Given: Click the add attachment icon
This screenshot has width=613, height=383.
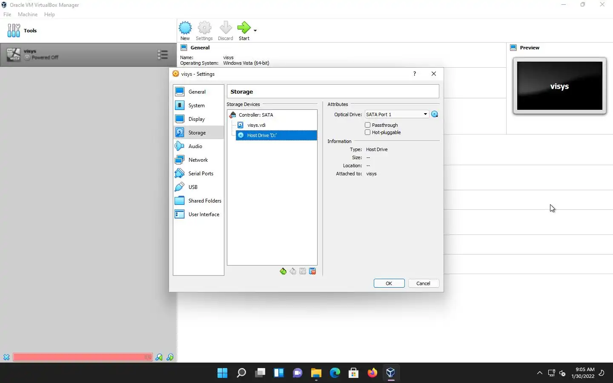Looking at the screenshot, I should (303, 272).
